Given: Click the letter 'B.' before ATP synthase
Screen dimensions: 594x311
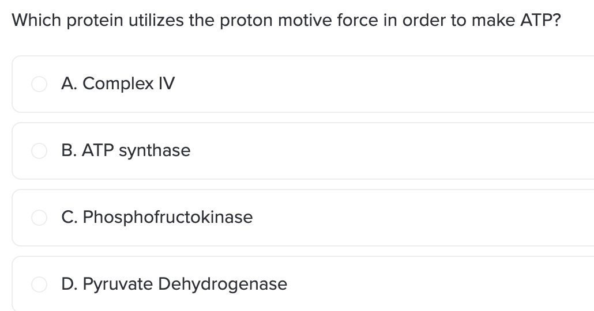Looking at the screenshot, I should pyautogui.click(x=69, y=150).
